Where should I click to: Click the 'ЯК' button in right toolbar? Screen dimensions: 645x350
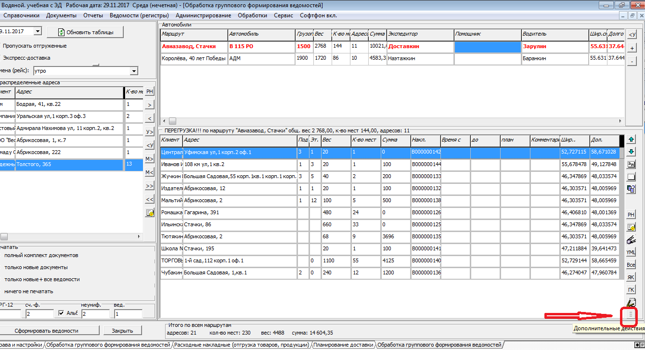point(631,277)
